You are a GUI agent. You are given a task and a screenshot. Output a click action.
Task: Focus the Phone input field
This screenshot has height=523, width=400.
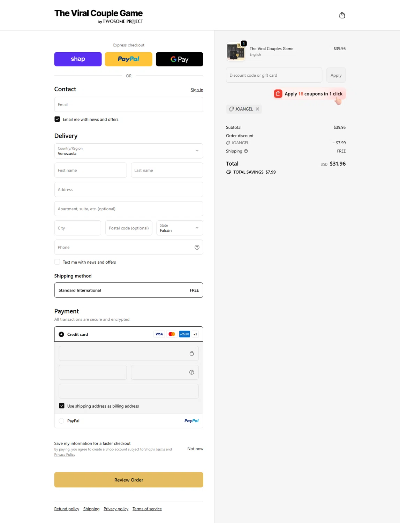coord(129,247)
